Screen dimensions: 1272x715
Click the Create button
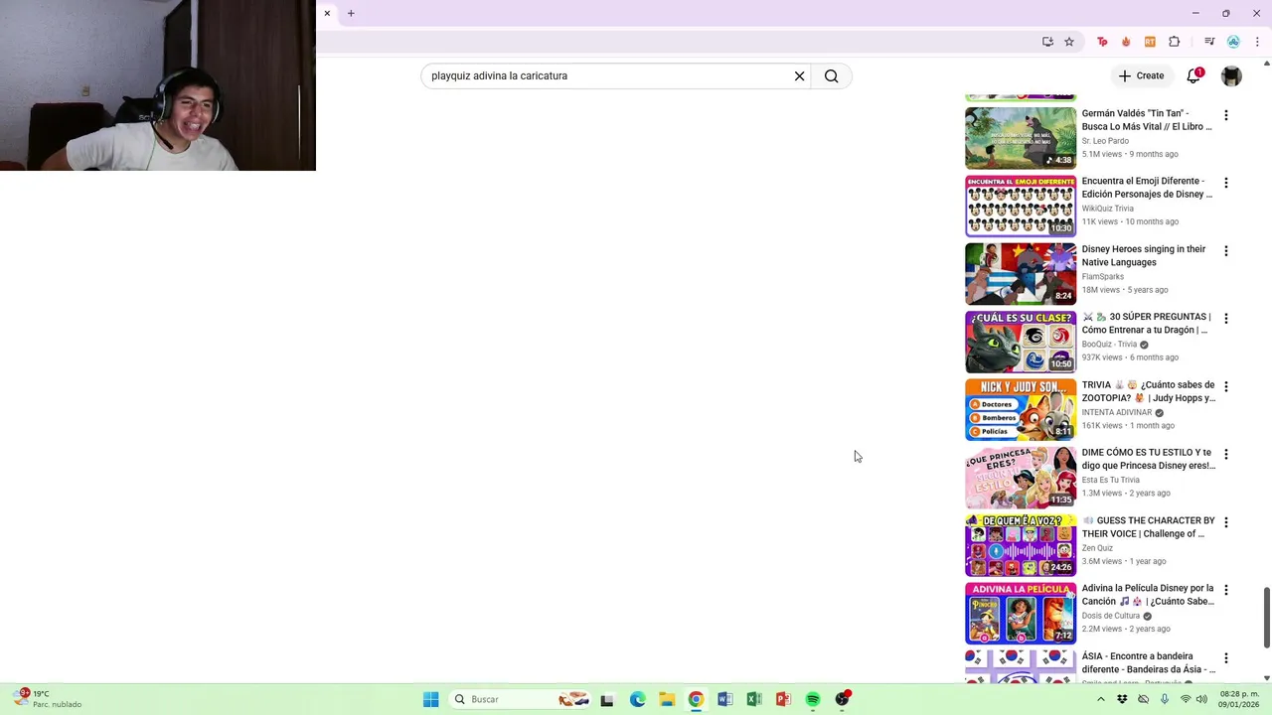[x=1141, y=75]
